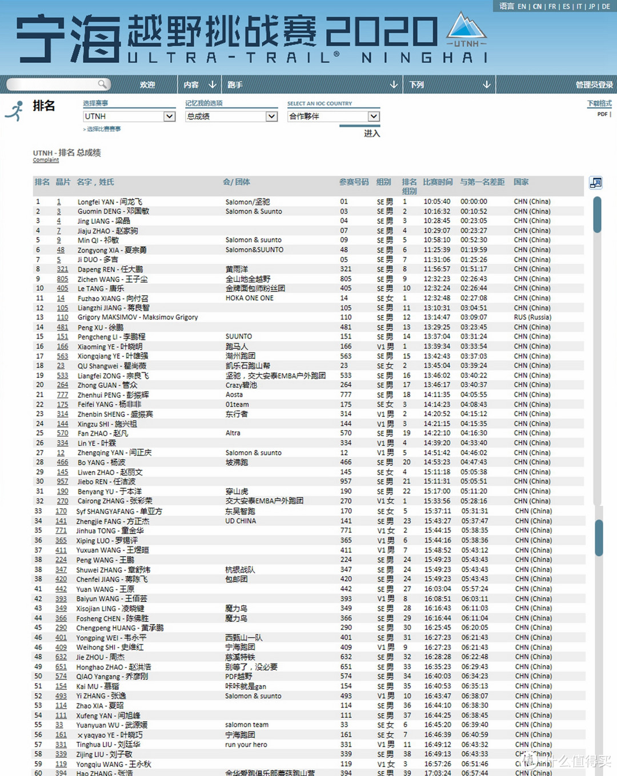Sort by 参赛号码 column header
This screenshot has height=776, width=617.
[x=354, y=182]
